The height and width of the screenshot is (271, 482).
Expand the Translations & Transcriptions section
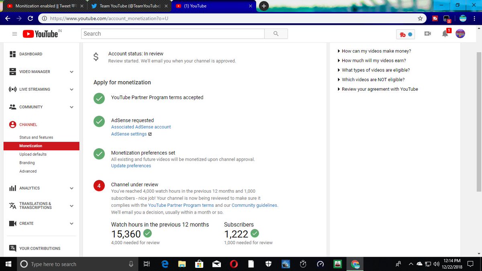[x=71, y=206]
